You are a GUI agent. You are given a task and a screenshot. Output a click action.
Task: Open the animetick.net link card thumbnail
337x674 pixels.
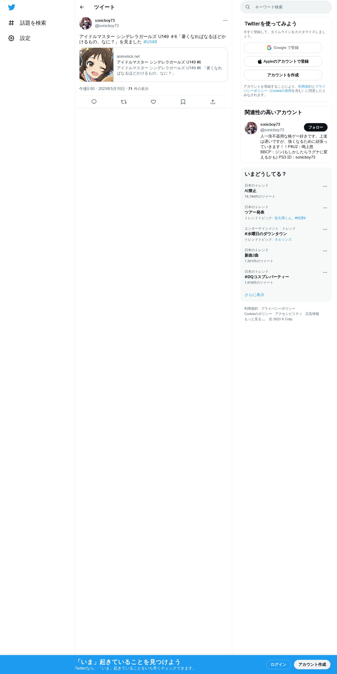click(97, 65)
